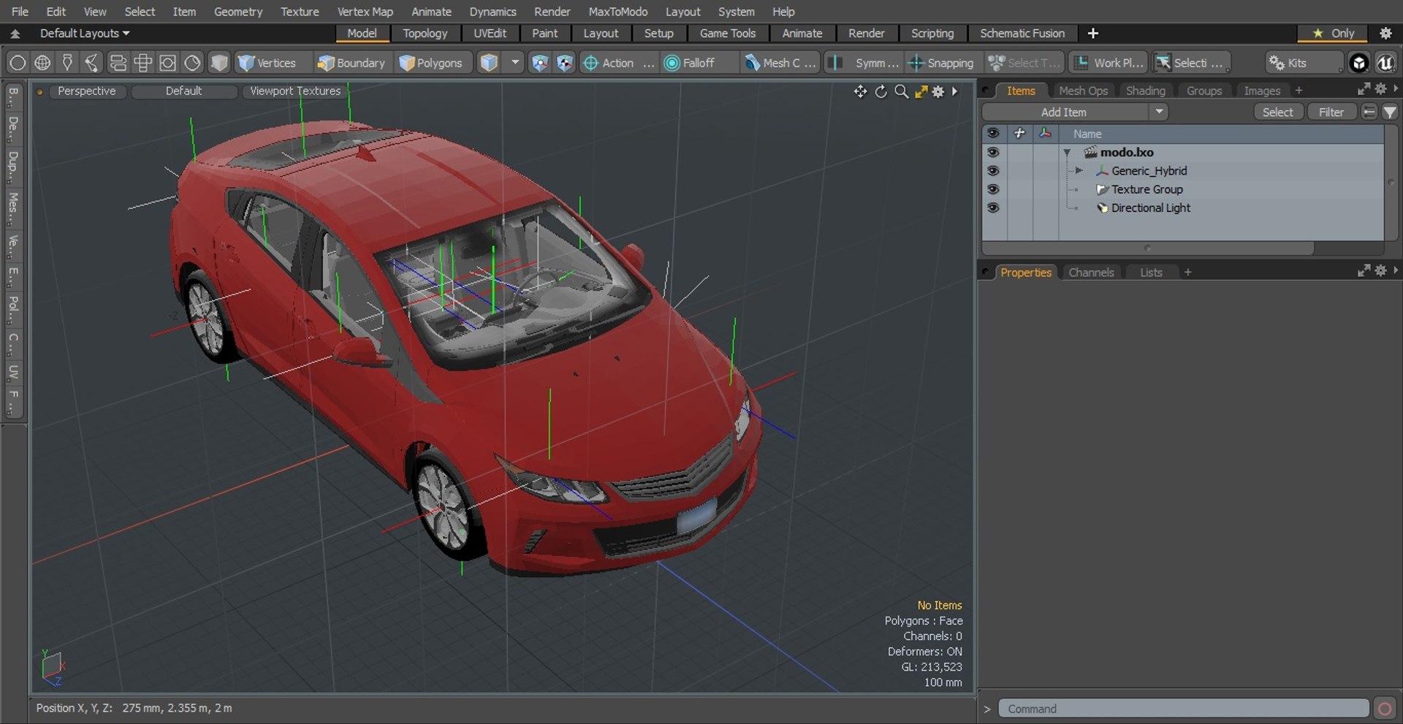Image resolution: width=1403 pixels, height=724 pixels.
Task: Switch to the Shading panel tab
Action: click(1145, 91)
